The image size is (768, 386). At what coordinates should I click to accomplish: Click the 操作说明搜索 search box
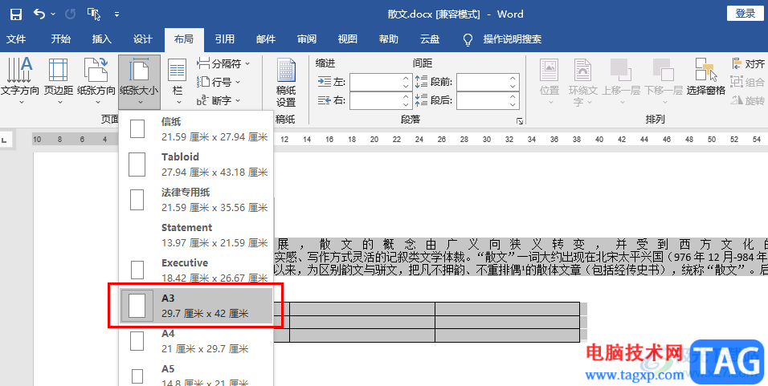(513, 39)
